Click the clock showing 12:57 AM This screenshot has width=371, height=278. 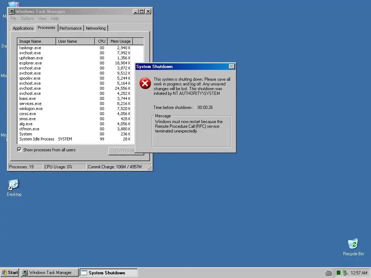359,273
